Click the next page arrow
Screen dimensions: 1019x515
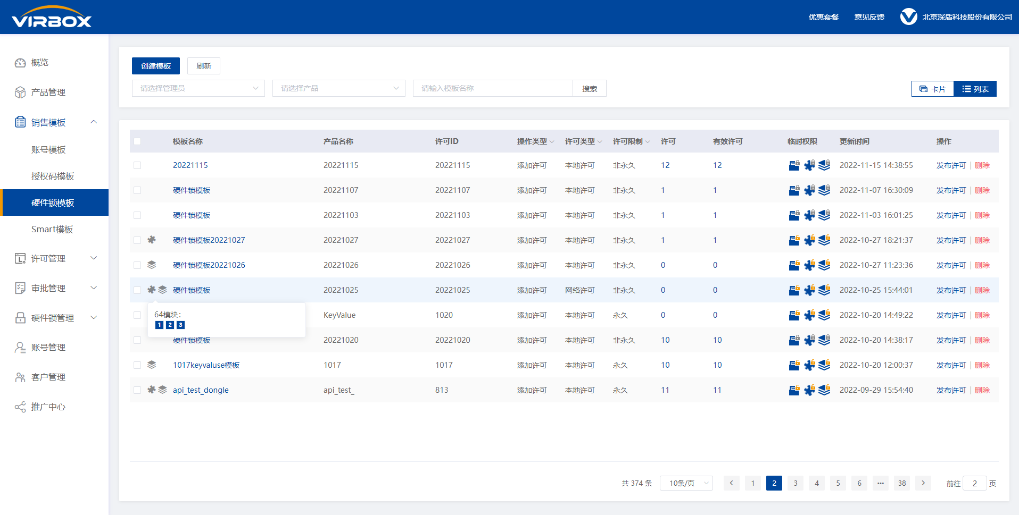tap(923, 483)
